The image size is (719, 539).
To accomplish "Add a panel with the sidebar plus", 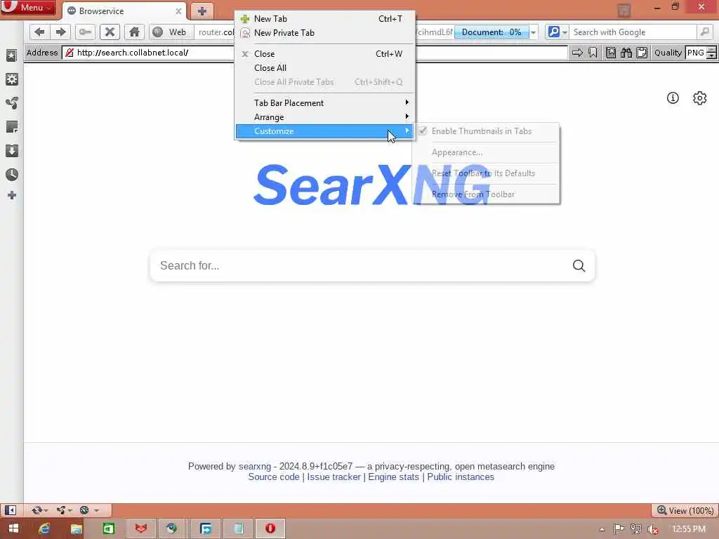I will click(x=11, y=195).
